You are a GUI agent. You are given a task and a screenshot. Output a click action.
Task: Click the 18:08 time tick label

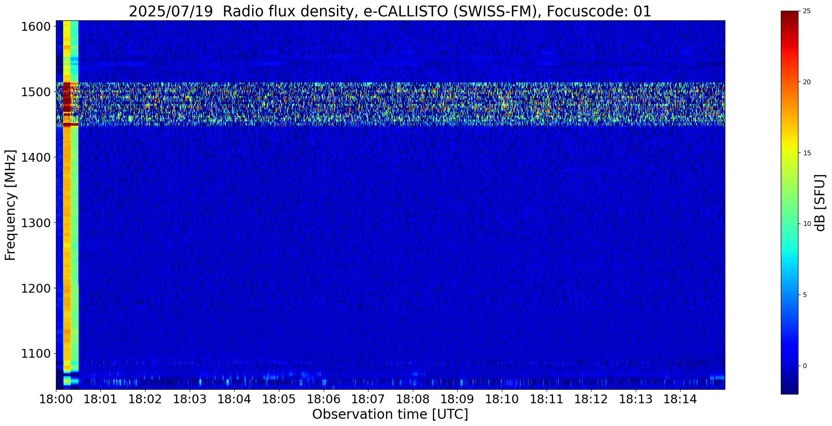(x=413, y=399)
